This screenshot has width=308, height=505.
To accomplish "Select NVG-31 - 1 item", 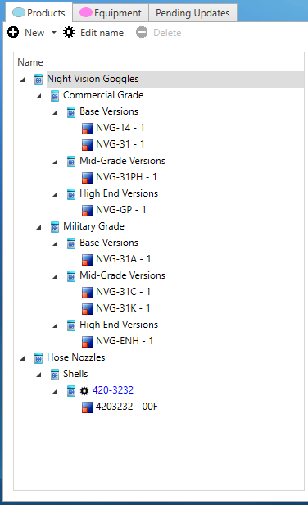I will 120,144.
